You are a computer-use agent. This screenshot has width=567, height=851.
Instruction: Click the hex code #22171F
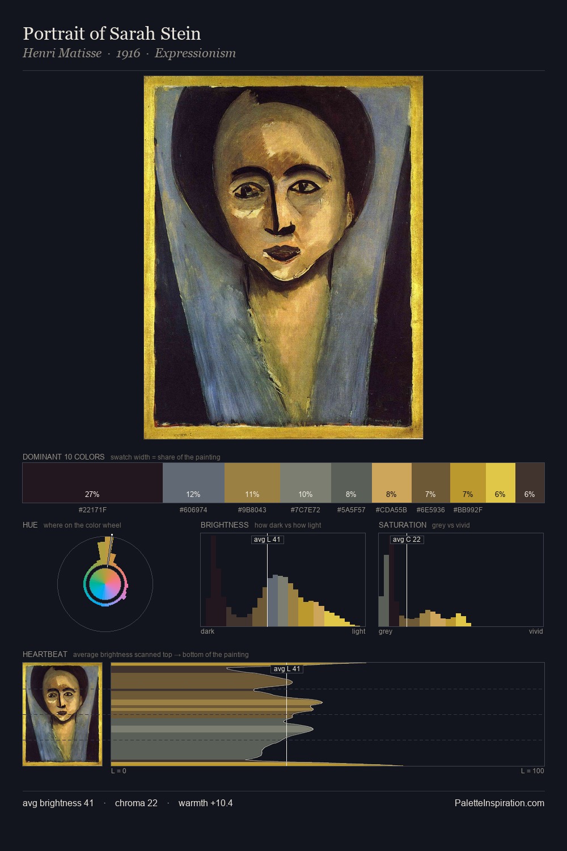click(x=92, y=510)
